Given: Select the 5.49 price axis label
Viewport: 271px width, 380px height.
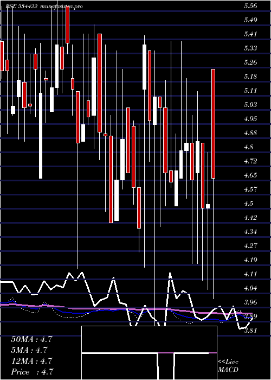Looking at the screenshot, I should point(250,20).
